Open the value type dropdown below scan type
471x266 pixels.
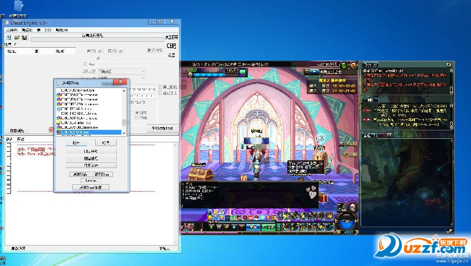coord(121,78)
